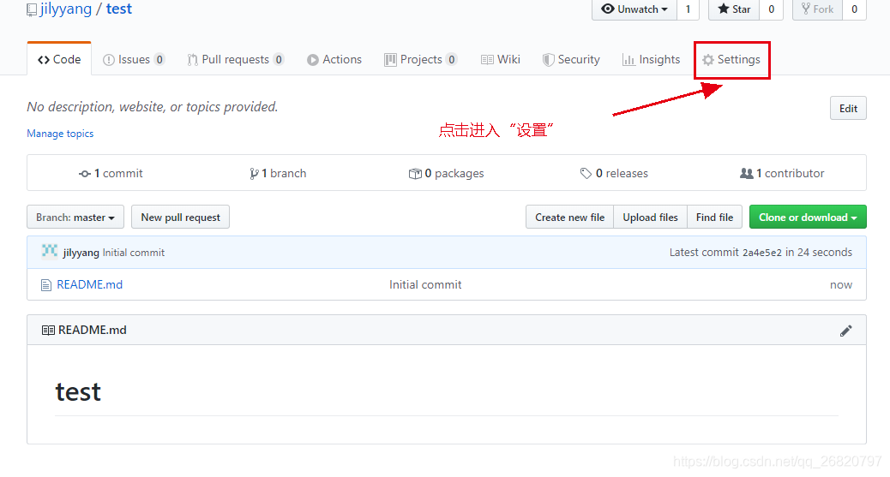Click the jilyyang avatar in commit bar
890x477 pixels.
50,251
